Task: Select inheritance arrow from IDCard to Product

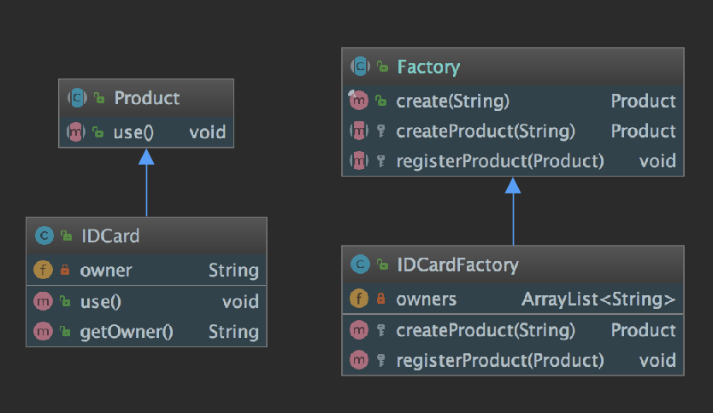Action: pyautogui.click(x=146, y=183)
